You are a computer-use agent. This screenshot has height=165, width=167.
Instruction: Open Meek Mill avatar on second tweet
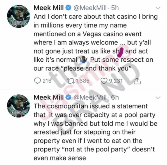pos(18,106)
